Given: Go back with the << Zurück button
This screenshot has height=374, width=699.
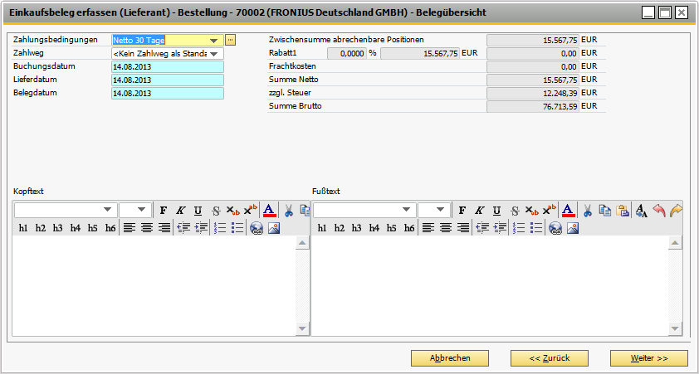Looking at the screenshot, I should click(549, 358).
